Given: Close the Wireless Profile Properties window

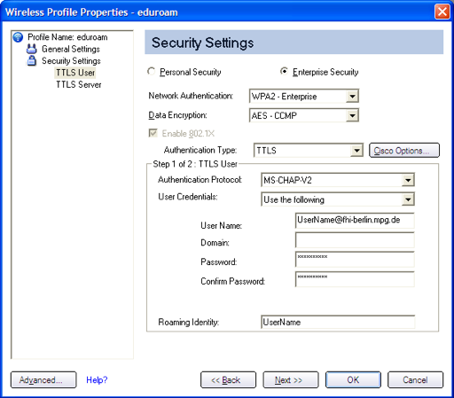Looking at the screenshot, I should coord(442,12).
